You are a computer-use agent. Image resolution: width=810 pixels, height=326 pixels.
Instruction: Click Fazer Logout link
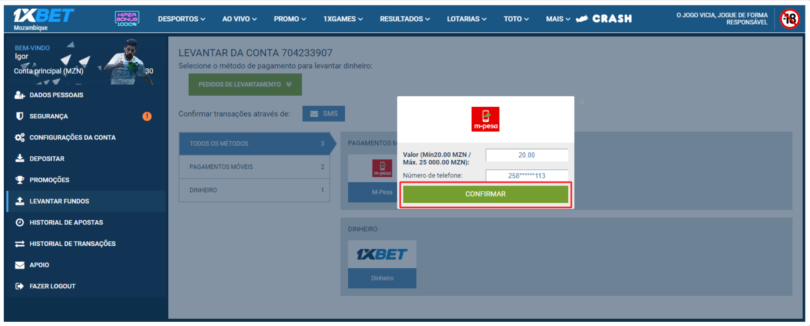[x=86, y=286]
